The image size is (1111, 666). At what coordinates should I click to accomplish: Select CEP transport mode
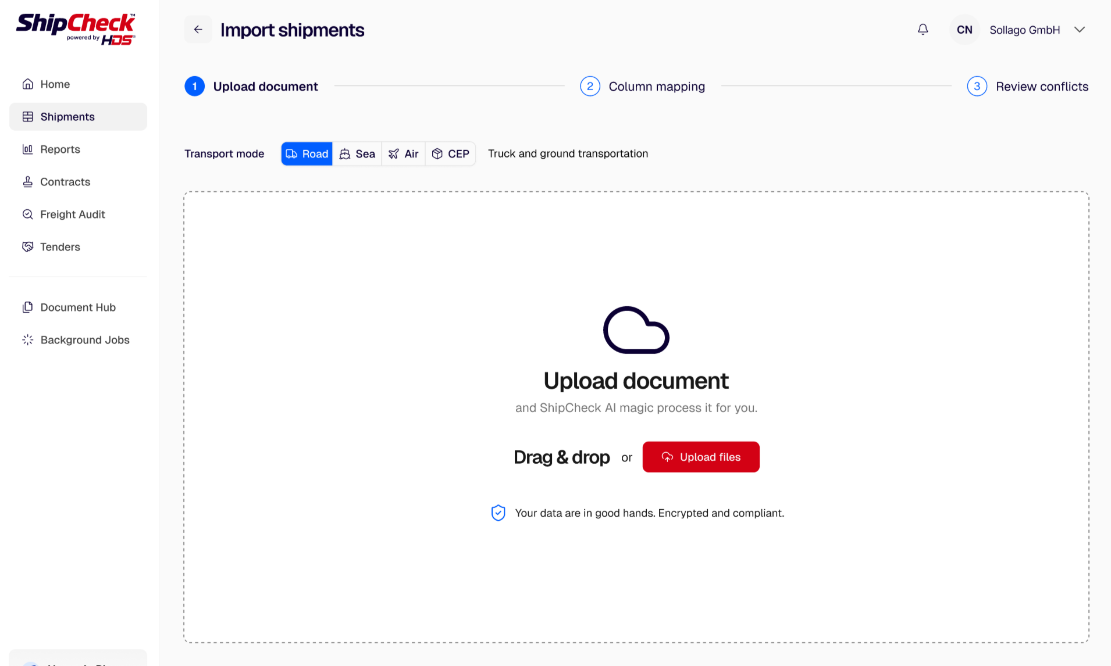(451, 154)
